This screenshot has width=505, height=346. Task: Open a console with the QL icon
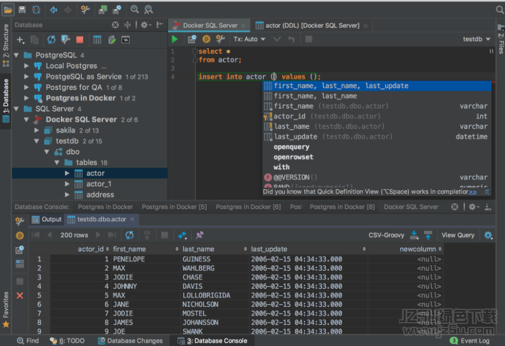click(x=125, y=40)
